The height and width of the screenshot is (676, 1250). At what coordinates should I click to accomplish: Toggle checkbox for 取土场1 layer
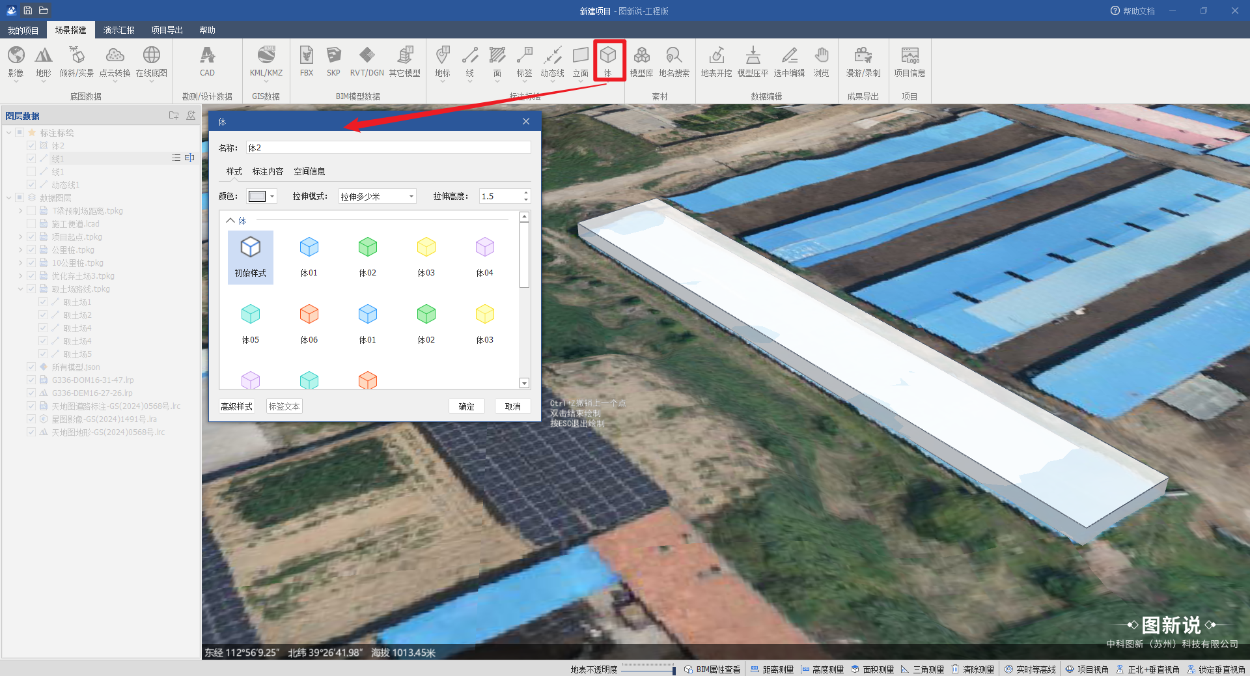43,302
